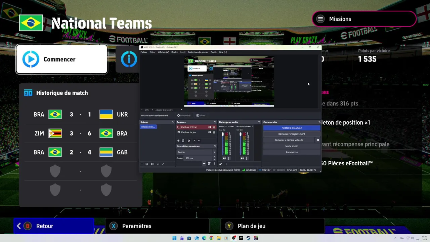
Task: Add a new source with plus icon
Action: tap(178, 140)
